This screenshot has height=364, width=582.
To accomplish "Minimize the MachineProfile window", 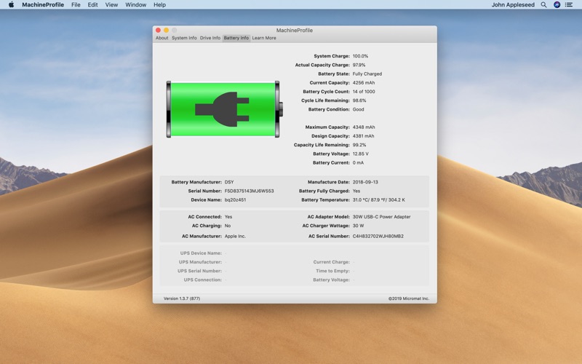I will [x=167, y=30].
